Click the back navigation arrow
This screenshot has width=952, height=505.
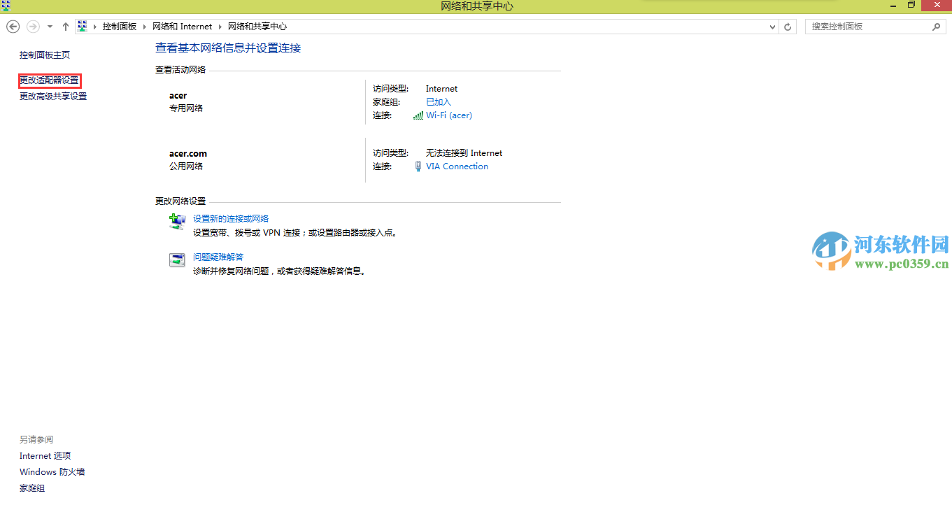click(13, 26)
